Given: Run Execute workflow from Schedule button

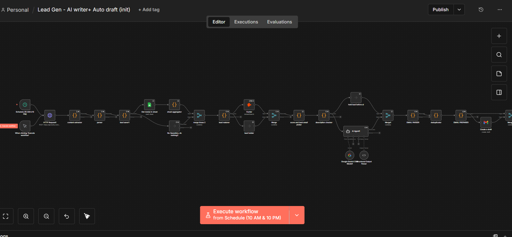Looking at the screenshot, I should coord(245,215).
